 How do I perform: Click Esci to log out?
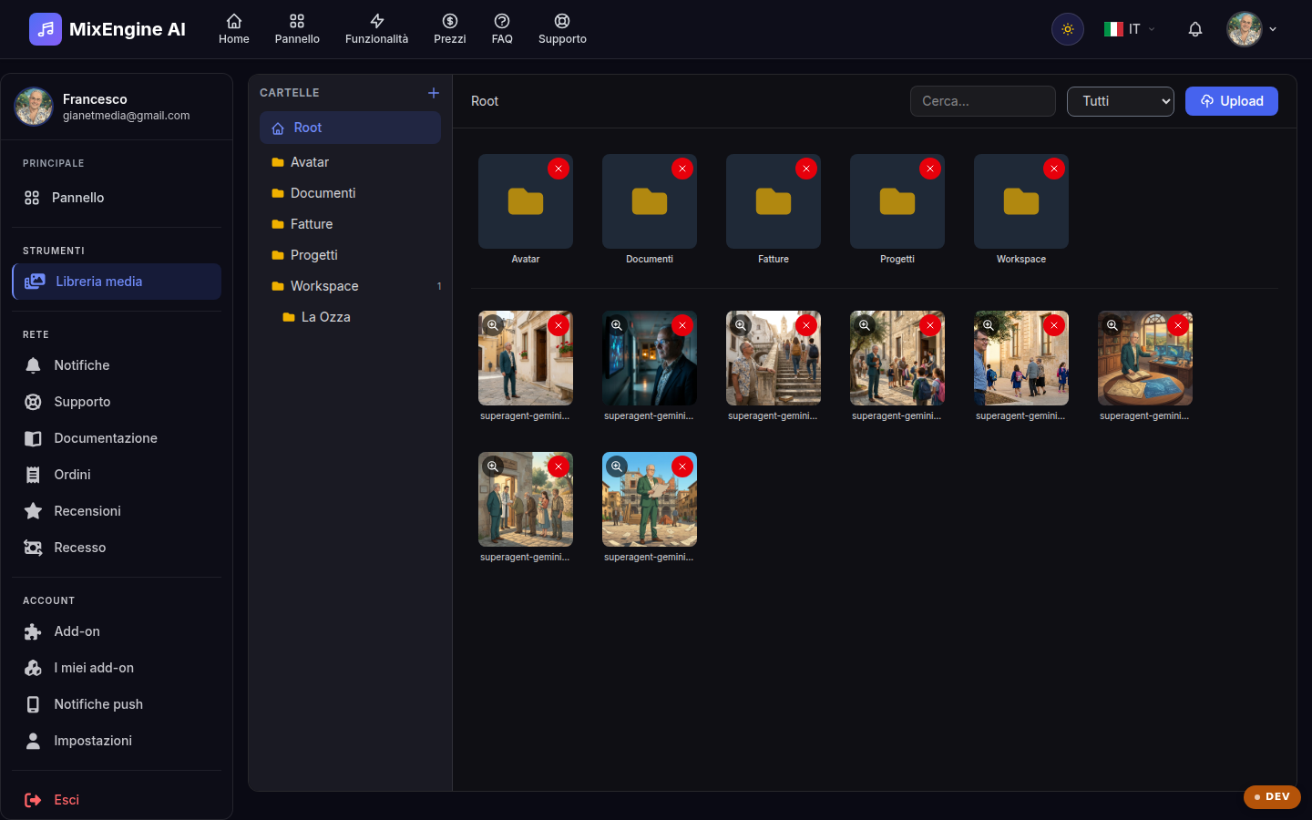click(117, 800)
